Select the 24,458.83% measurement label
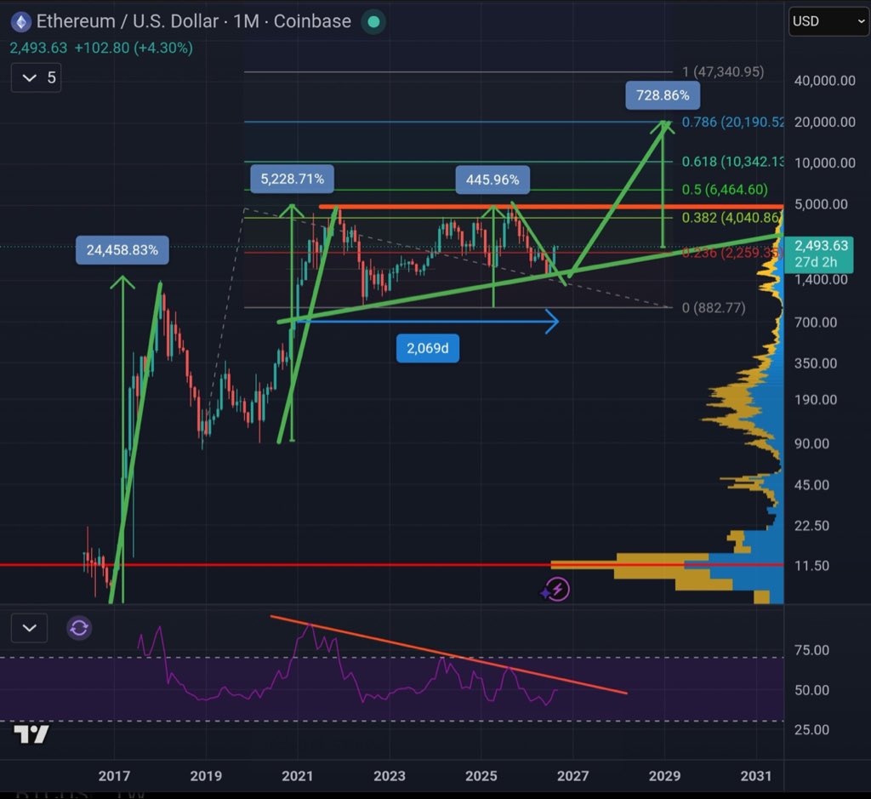 pyautogui.click(x=122, y=250)
